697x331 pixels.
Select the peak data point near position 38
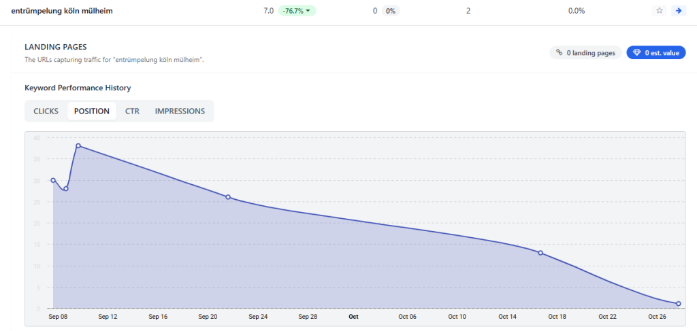tap(78, 145)
